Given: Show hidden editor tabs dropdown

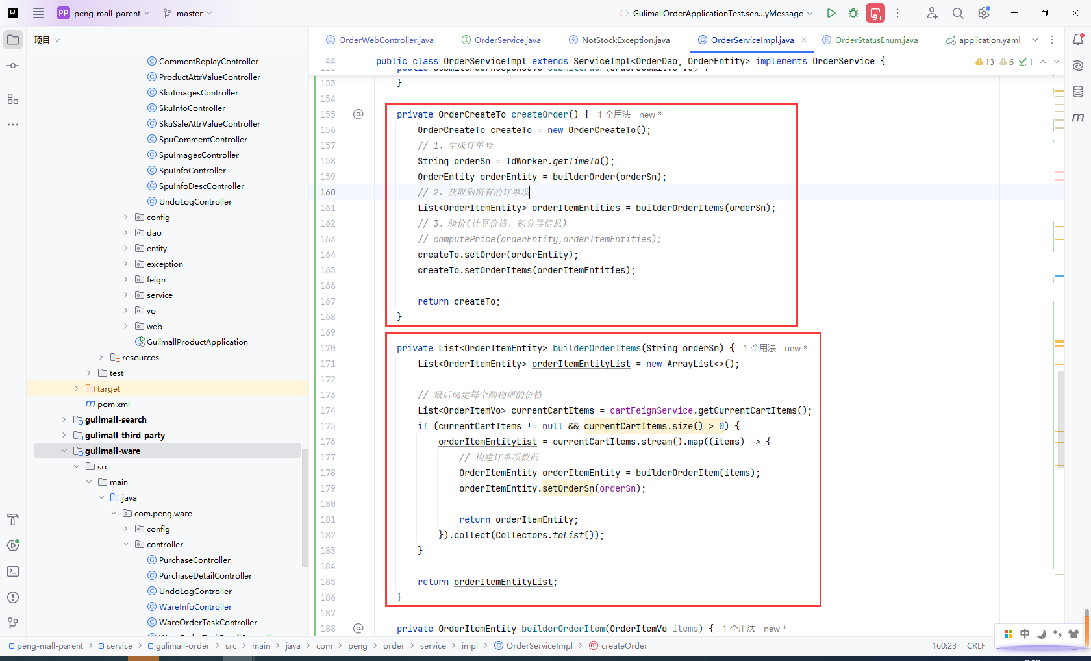Looking at the screenshot, I should click(1035, 40).
